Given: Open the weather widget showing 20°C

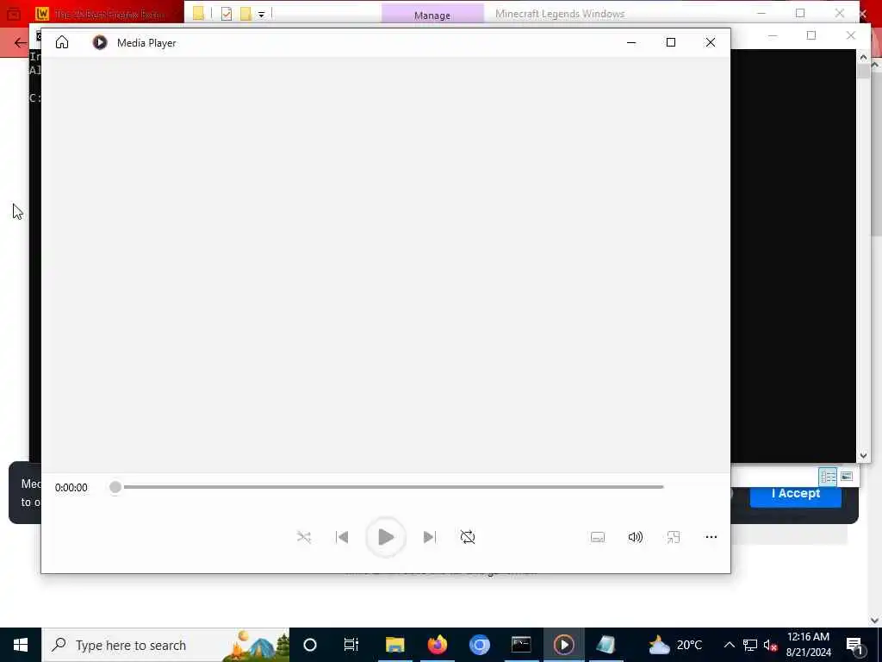Looking at the screenshot, I should click(x=675, y=645).
